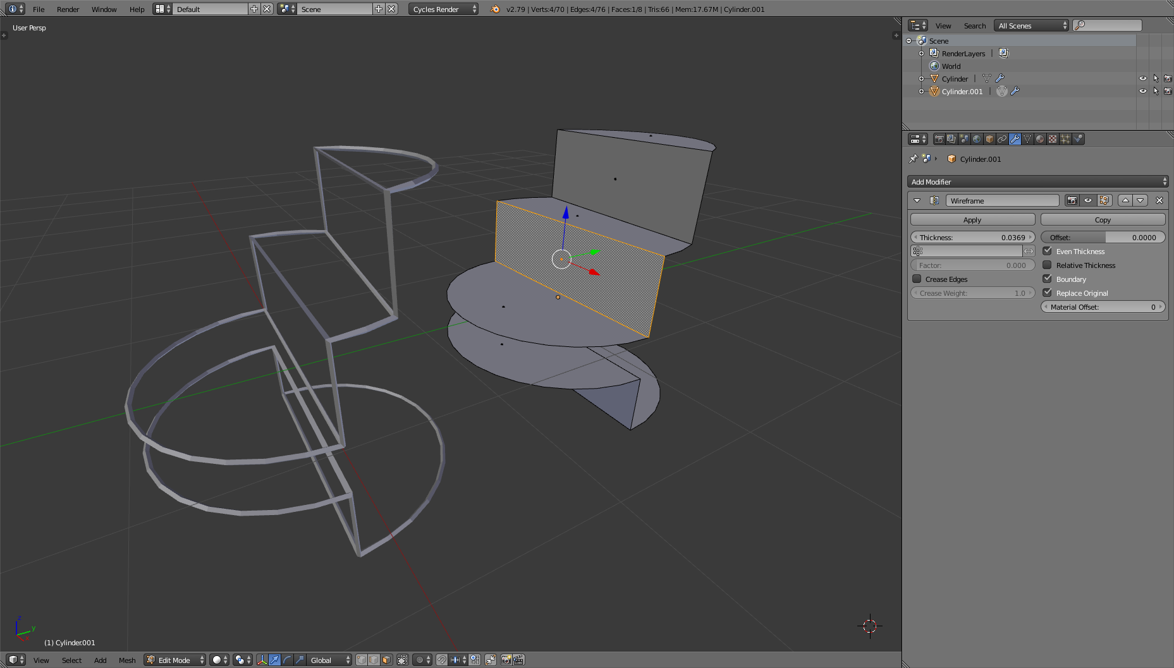Copy the Wireframe modifier
The image size is (1174, 668).
coord(1103,219)
